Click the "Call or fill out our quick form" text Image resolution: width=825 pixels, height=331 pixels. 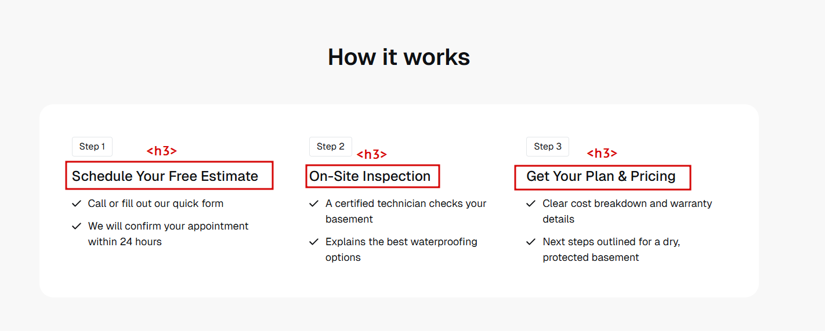click(155, 203)
